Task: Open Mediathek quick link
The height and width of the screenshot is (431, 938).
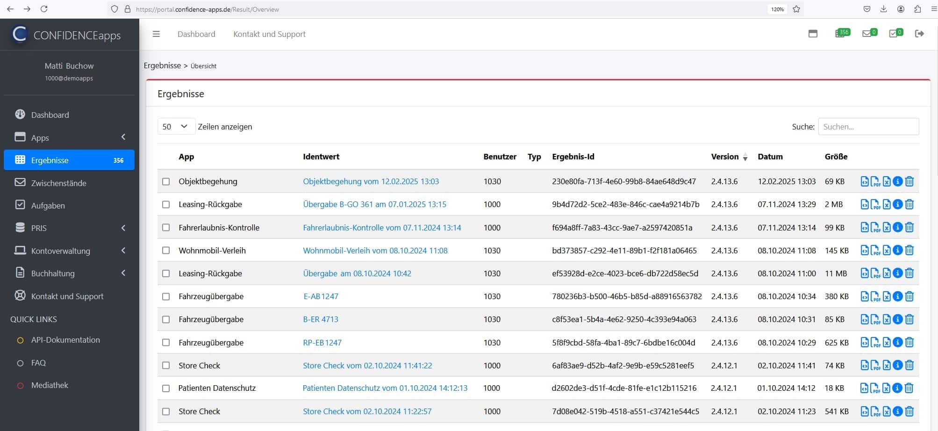Action: click(50, 385)
